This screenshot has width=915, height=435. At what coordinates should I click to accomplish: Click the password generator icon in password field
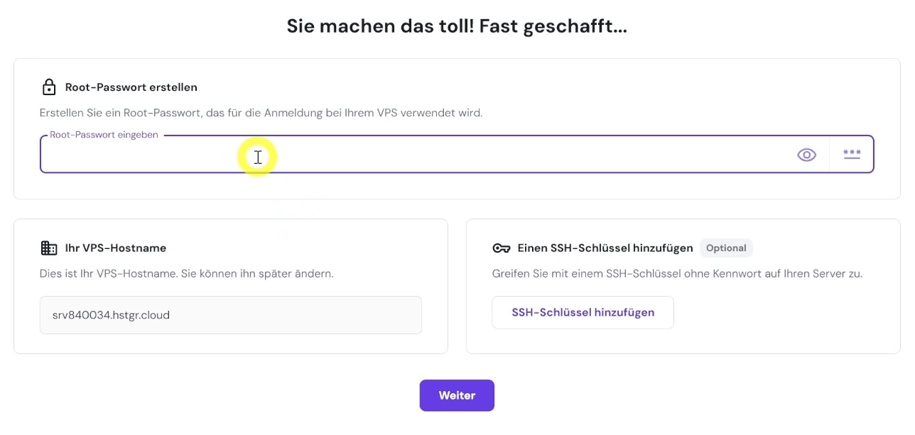(852, 154)
